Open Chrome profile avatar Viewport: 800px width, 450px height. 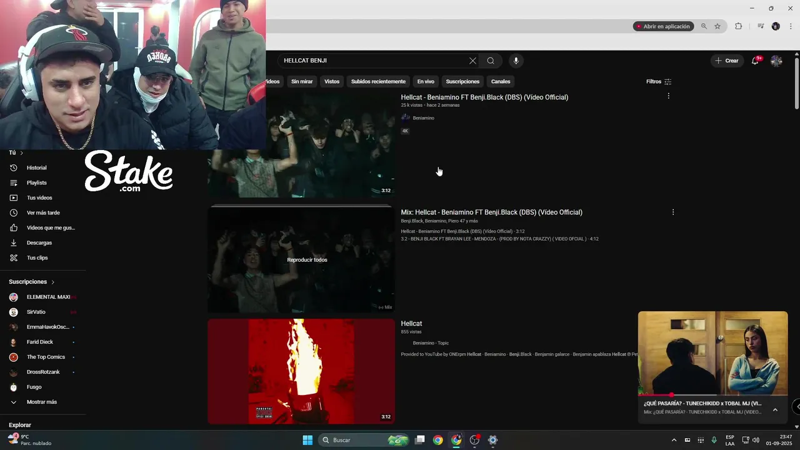(x=776, y=26)
